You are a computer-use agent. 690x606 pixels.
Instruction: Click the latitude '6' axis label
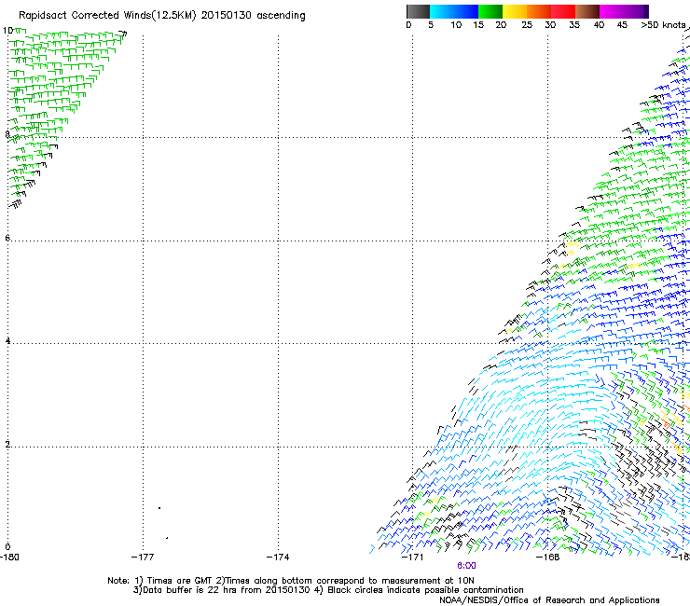[7, 238]
